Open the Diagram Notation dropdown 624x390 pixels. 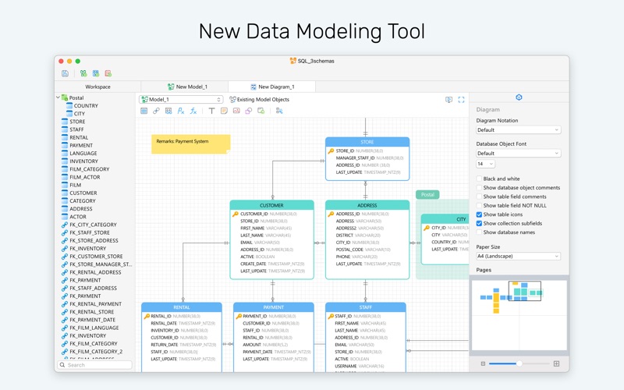pyautogui.click(x=519, y=129)
